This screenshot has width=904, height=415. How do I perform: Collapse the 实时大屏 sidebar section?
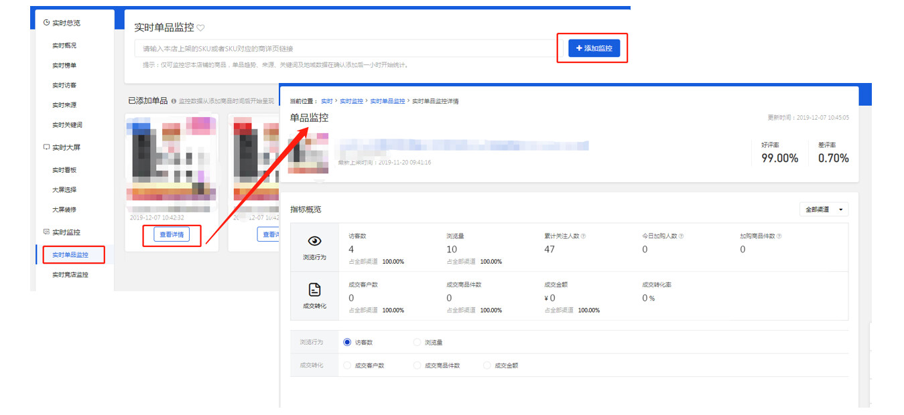tap(66, 147)
